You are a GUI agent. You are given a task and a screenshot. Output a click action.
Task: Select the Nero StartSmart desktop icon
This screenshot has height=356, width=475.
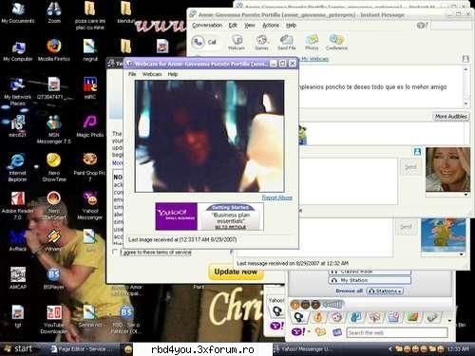pyautogui.click(x=54, y=206)
